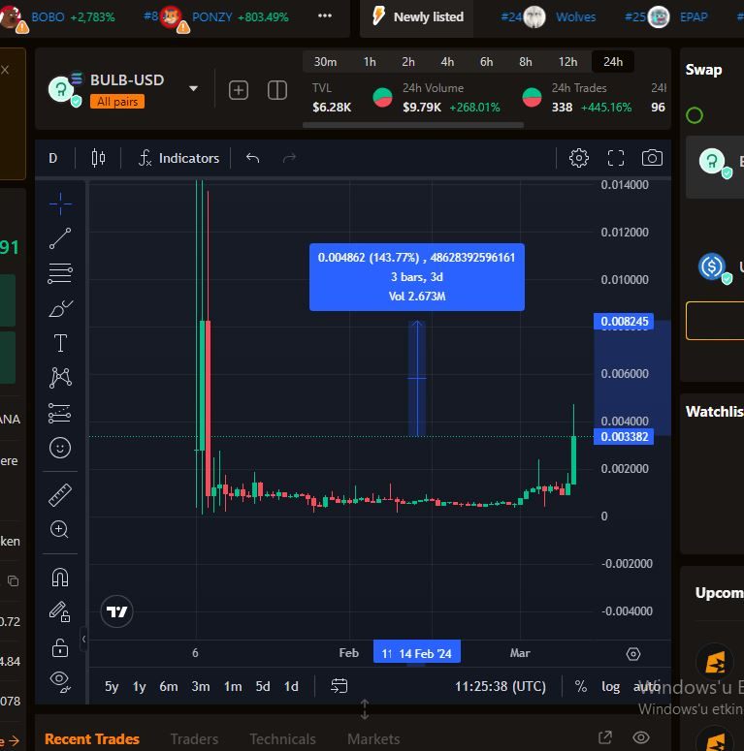Open the chart patterns tool

[60, 378]
